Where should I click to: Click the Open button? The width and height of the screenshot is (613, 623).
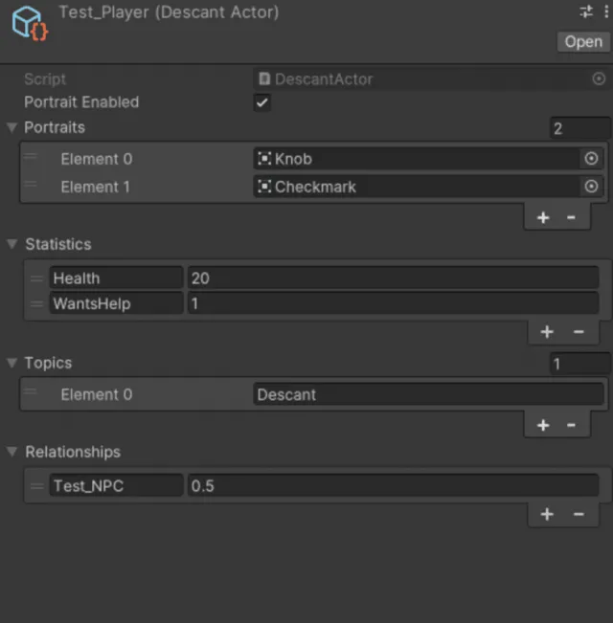(x=583, y=42)
